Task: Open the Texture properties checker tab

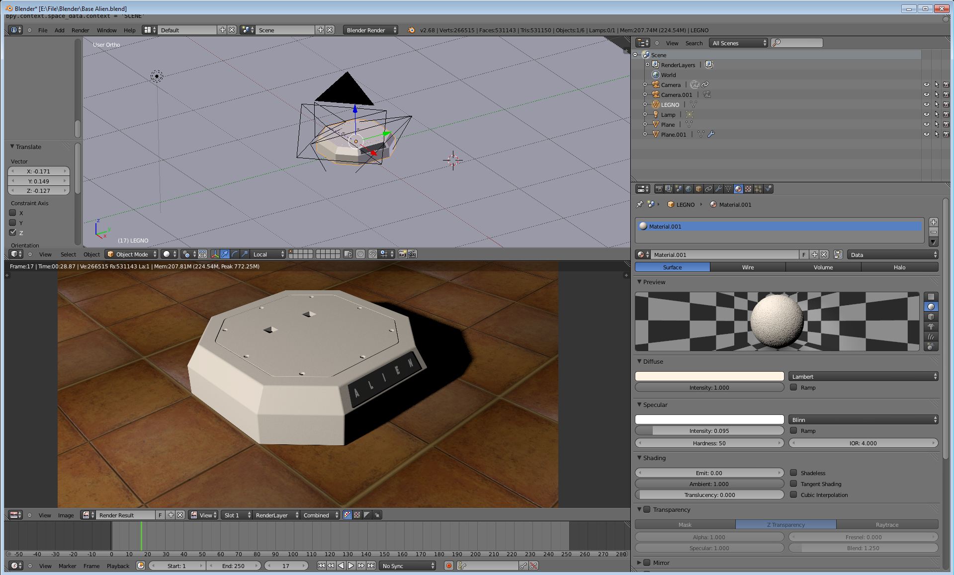Action: pos(748,189)
